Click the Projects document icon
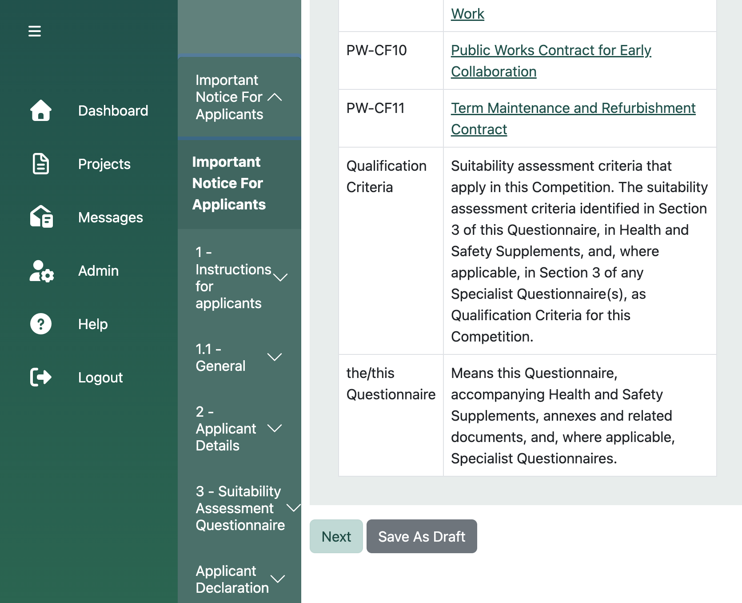742x603 pixels. (x=41, y=164)
